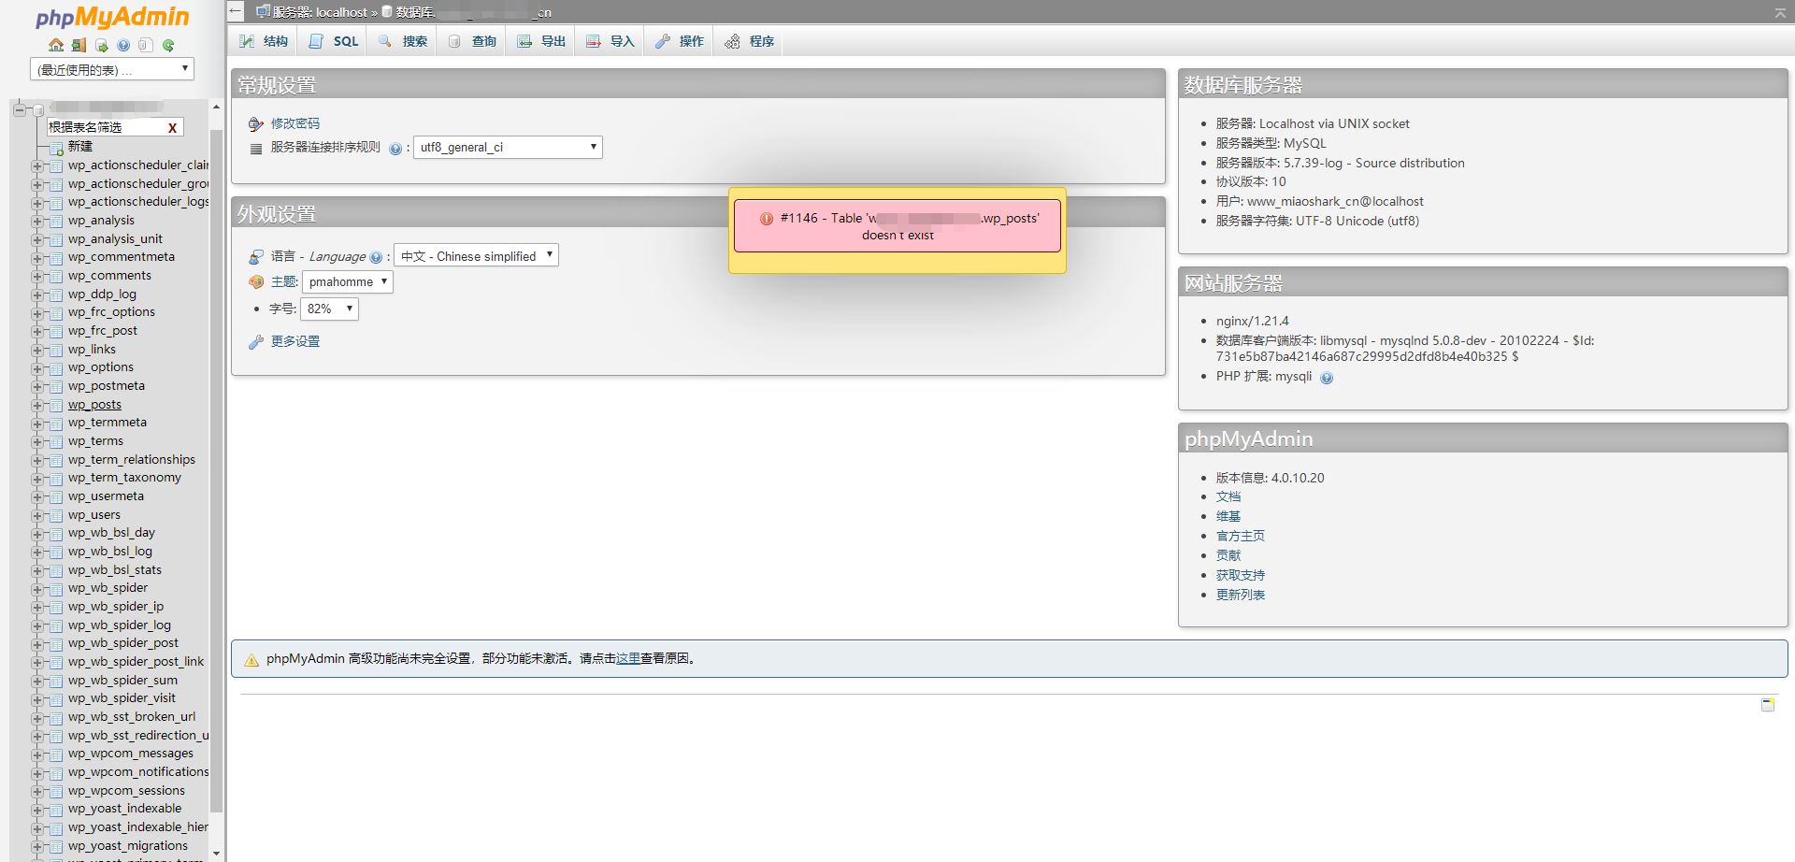Open theme pmahomme dropdown
The image size is (1795, 862).
347,281
